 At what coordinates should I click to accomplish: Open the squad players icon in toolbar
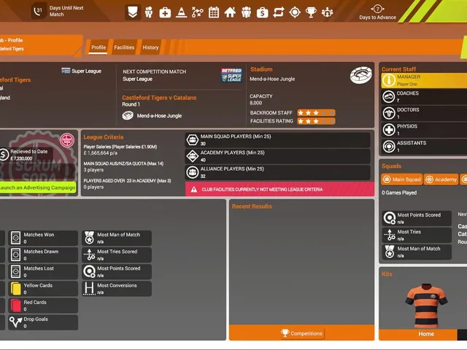pyautogui.click(x=149, y=12)
